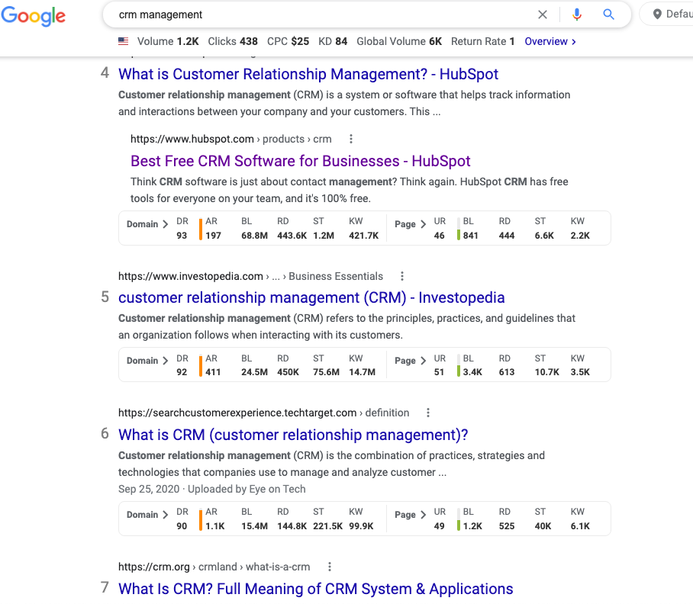693x604 pixels.
Task: Click the UR 46 value for HubSpot page
Action: 439,236
